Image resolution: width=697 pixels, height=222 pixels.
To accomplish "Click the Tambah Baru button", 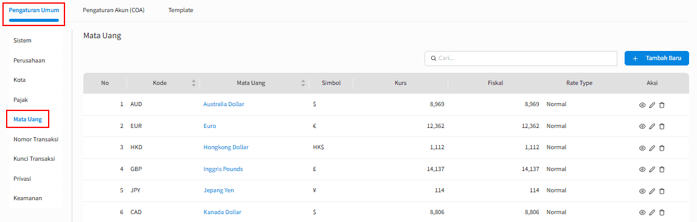I will tap(656, 58).
